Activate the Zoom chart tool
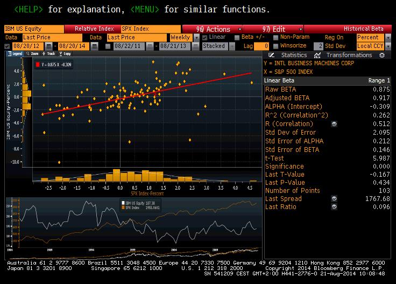This screenshot has width=396, height=284. 32,53
